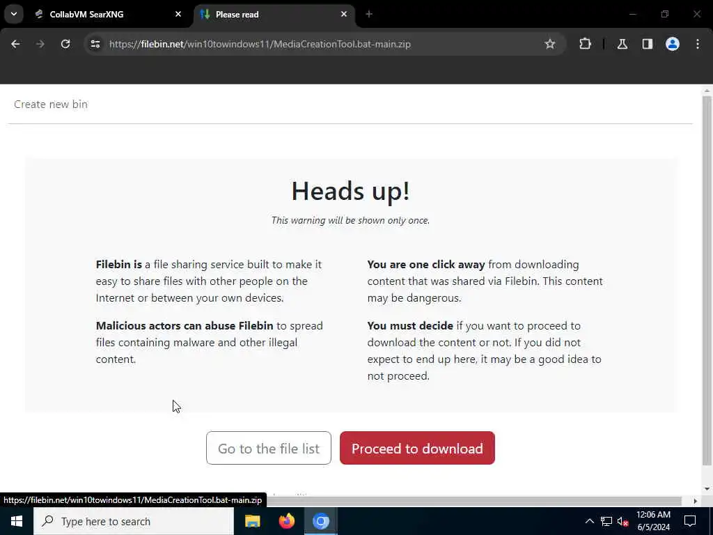Click Proceed to download button

(417, 448)
